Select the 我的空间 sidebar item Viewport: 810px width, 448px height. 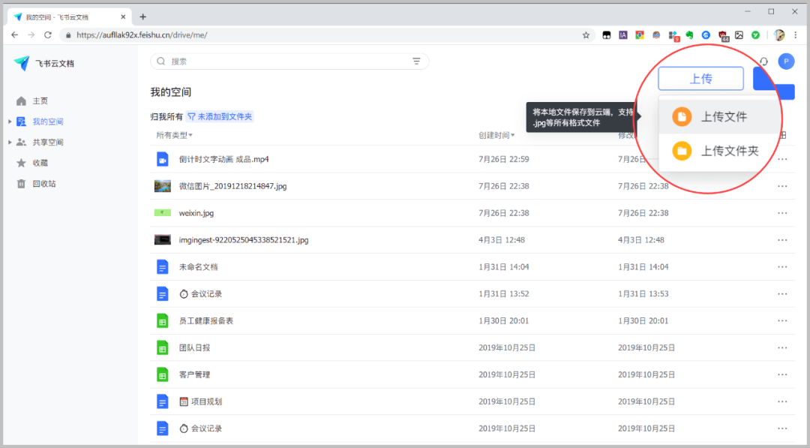pyautogui.click(x=48, y=122)
